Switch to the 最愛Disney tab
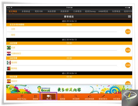 (90, 11)
